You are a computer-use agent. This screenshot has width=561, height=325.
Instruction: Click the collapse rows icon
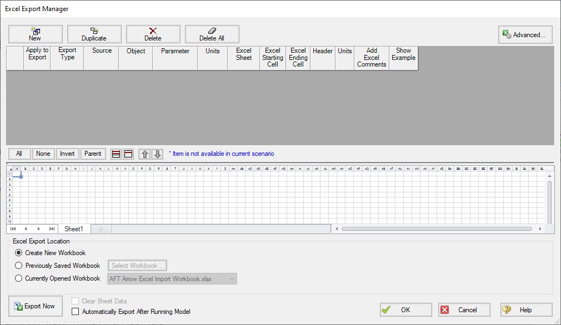(x=128, y=154)
